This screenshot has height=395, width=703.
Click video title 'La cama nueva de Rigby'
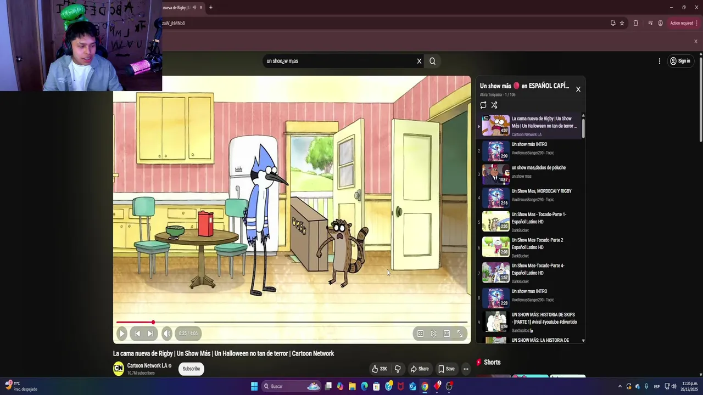point(224,353)
